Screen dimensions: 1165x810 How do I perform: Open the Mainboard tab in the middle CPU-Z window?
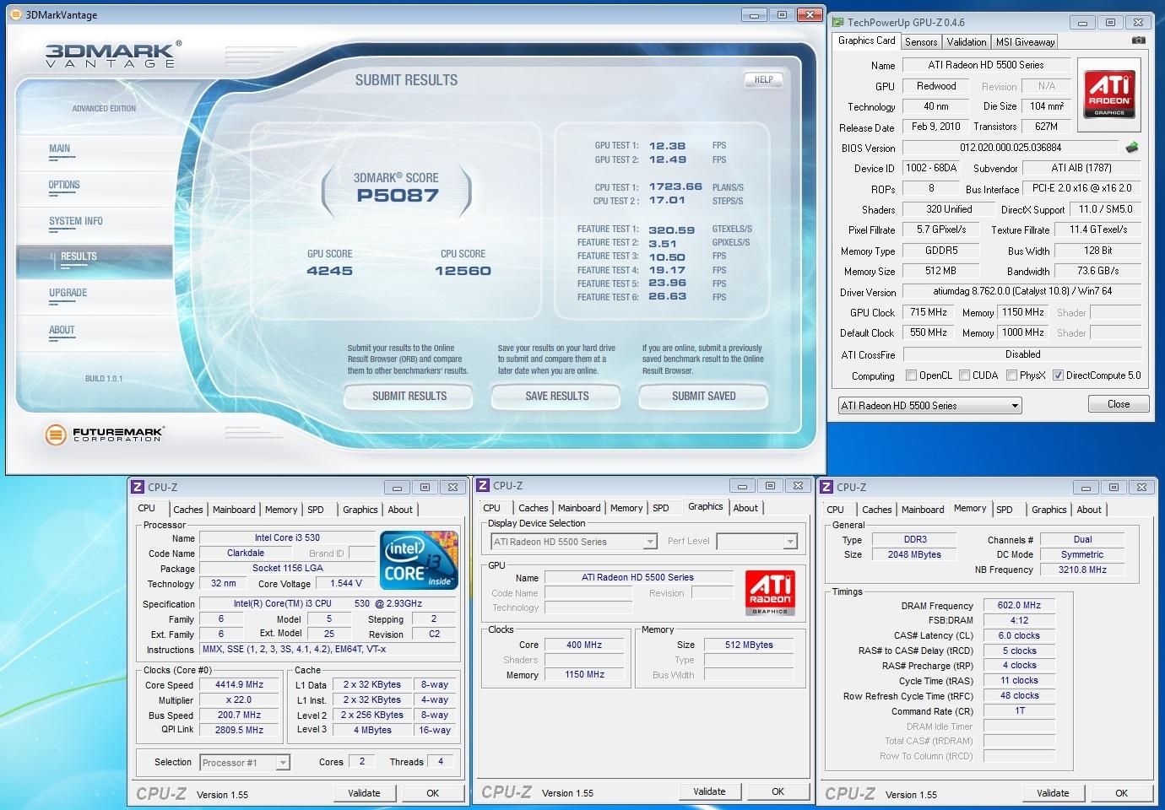pos(579,508)
